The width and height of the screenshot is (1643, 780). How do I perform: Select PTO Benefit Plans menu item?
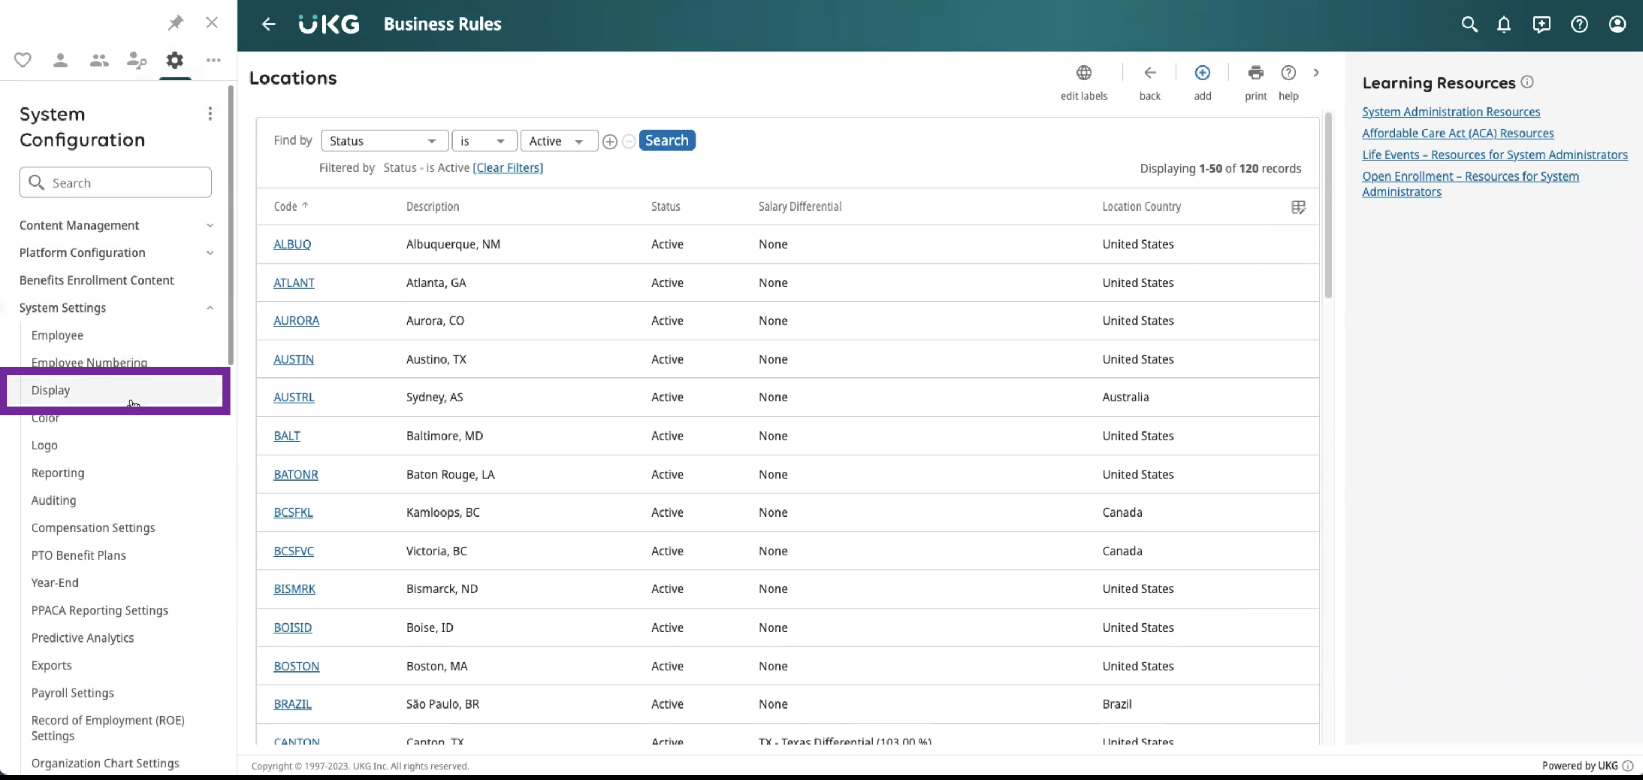79,555
